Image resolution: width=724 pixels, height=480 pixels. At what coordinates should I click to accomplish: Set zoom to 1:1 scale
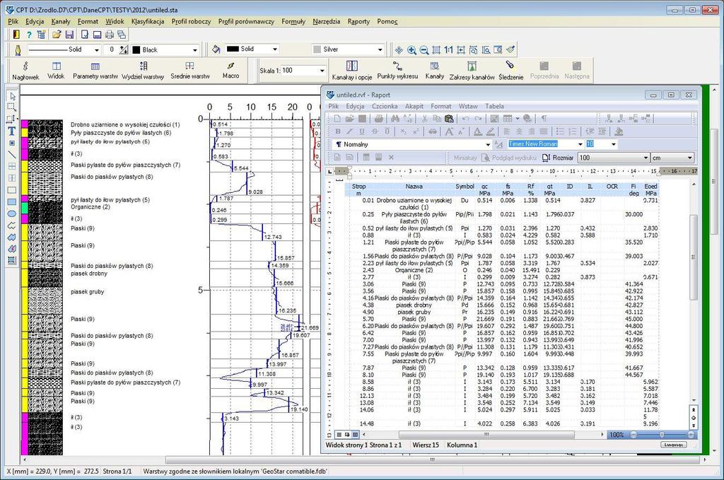pyautogui.click(x=448, y=50)
